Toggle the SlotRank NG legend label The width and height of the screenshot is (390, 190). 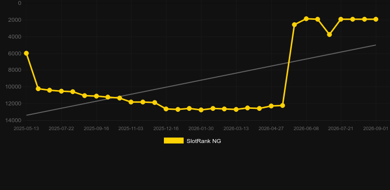pos(204,141)
